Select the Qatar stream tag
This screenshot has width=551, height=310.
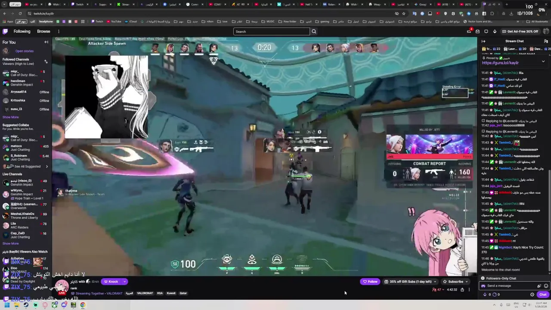pos(183,293)
